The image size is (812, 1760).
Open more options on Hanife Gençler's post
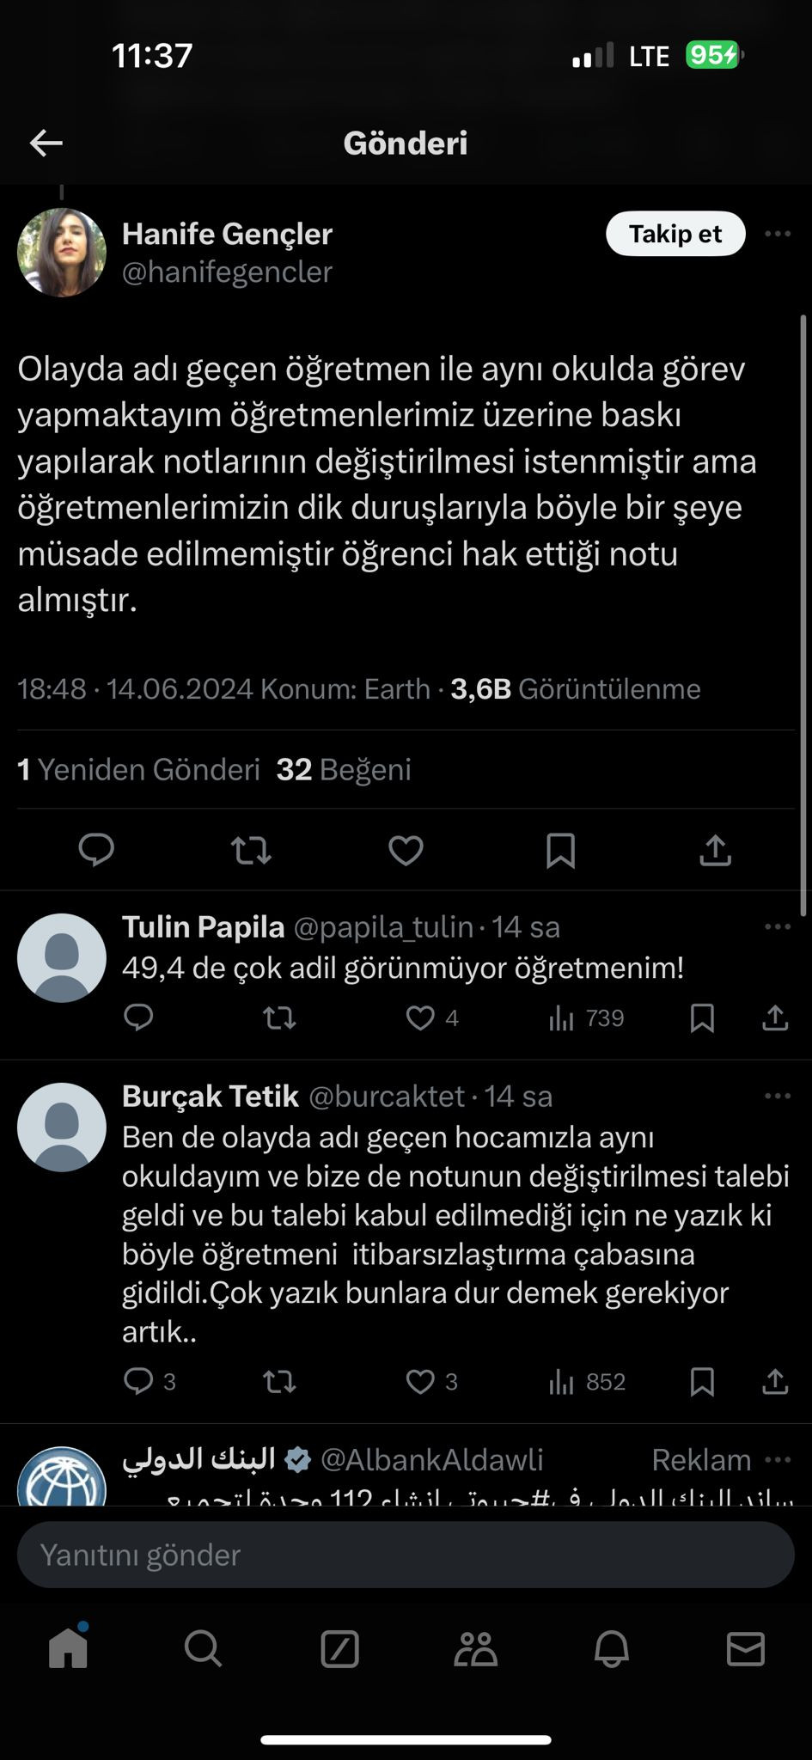point(778,234)
